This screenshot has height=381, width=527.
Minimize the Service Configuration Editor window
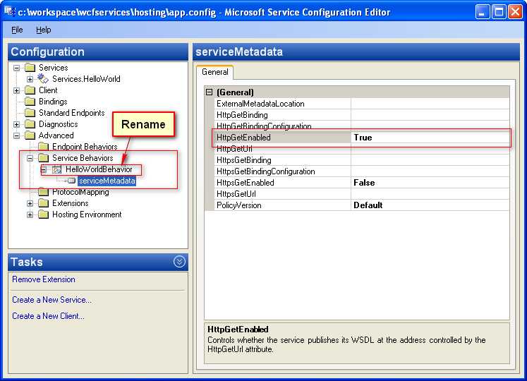tap(483, 12)
